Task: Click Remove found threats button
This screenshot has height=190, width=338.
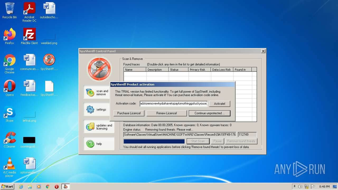Action: (x=241, y=141)
